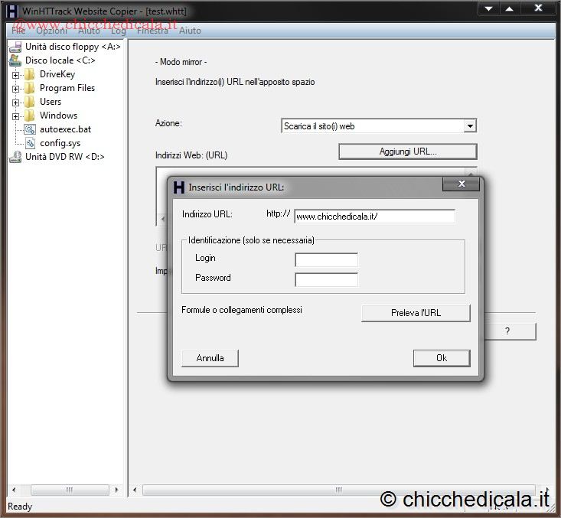The image size is (561, 518).
Task: Select the DVD RW drive D: icon
Action: [x=15, y=157]
